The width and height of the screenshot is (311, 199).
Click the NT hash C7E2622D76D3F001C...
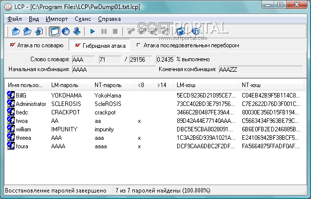271,104
